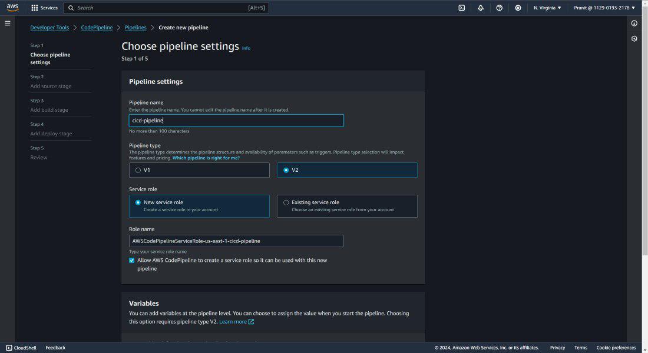Open the notifications bell

tap(480, 8)
